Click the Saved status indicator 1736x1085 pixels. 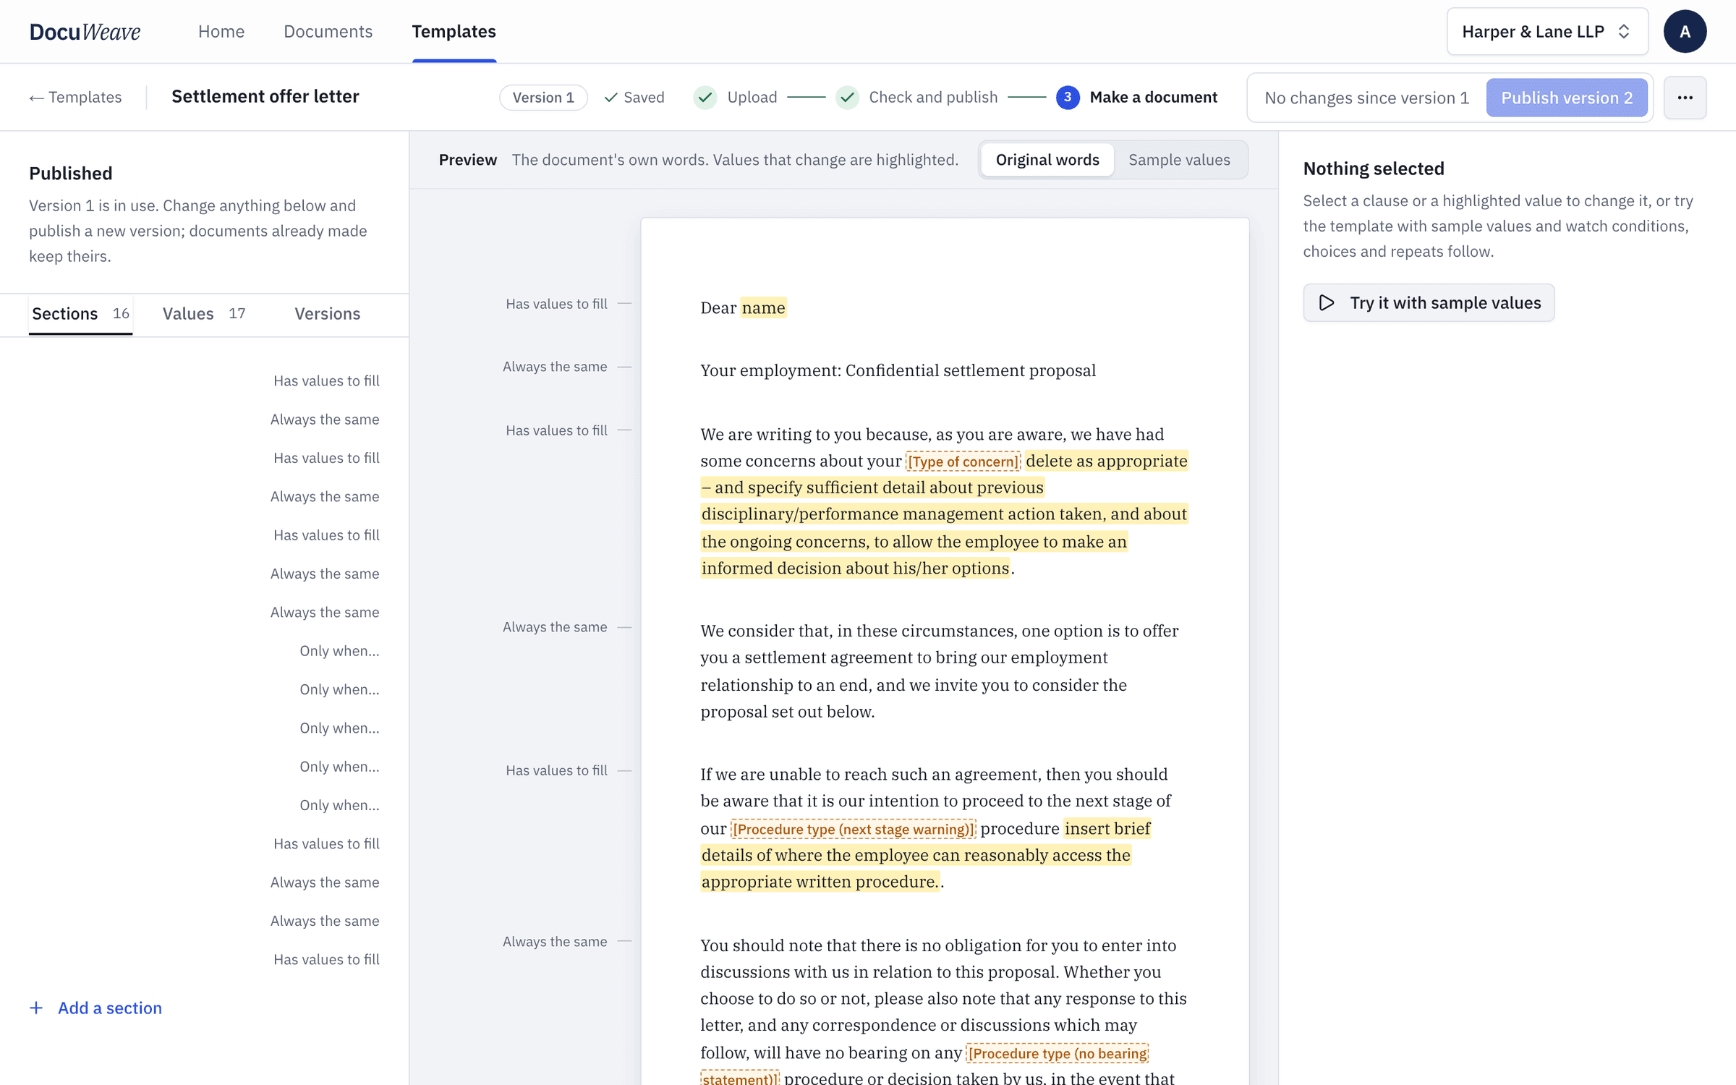634,98
